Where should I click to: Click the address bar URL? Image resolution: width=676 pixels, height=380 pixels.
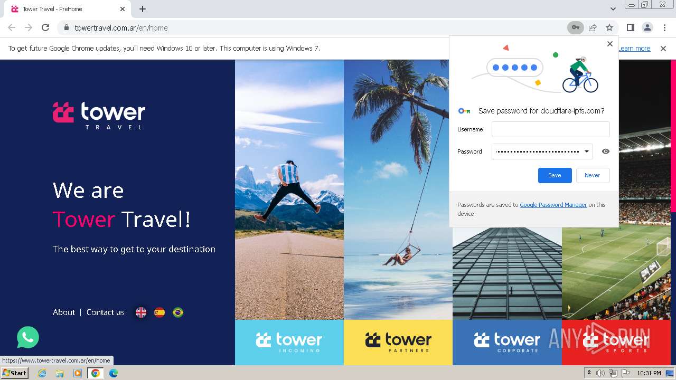(x=121, y=27)
